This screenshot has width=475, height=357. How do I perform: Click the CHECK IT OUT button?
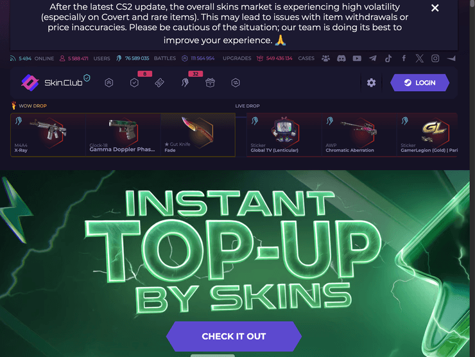(234, 336)
